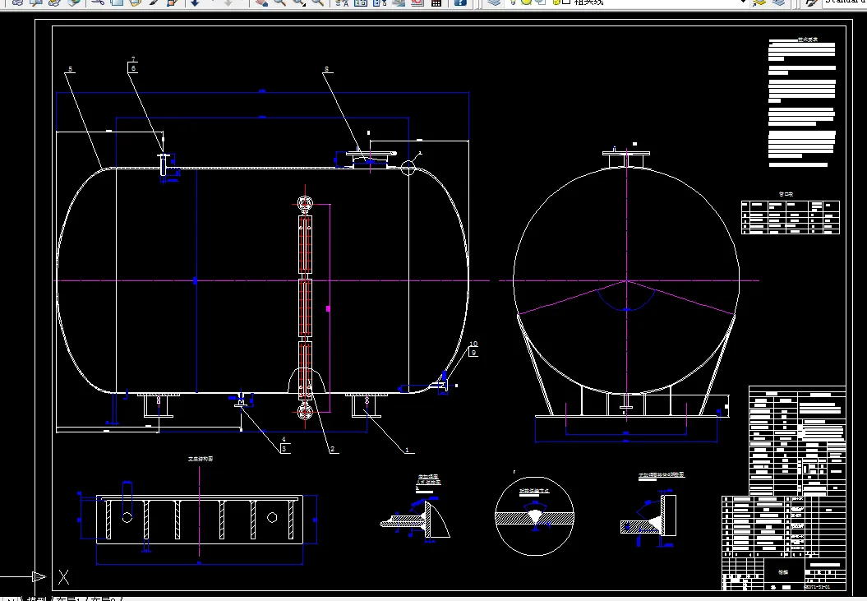Open the Sheet Set Manager icon
The image size is (867, 601).
[398, 2]
